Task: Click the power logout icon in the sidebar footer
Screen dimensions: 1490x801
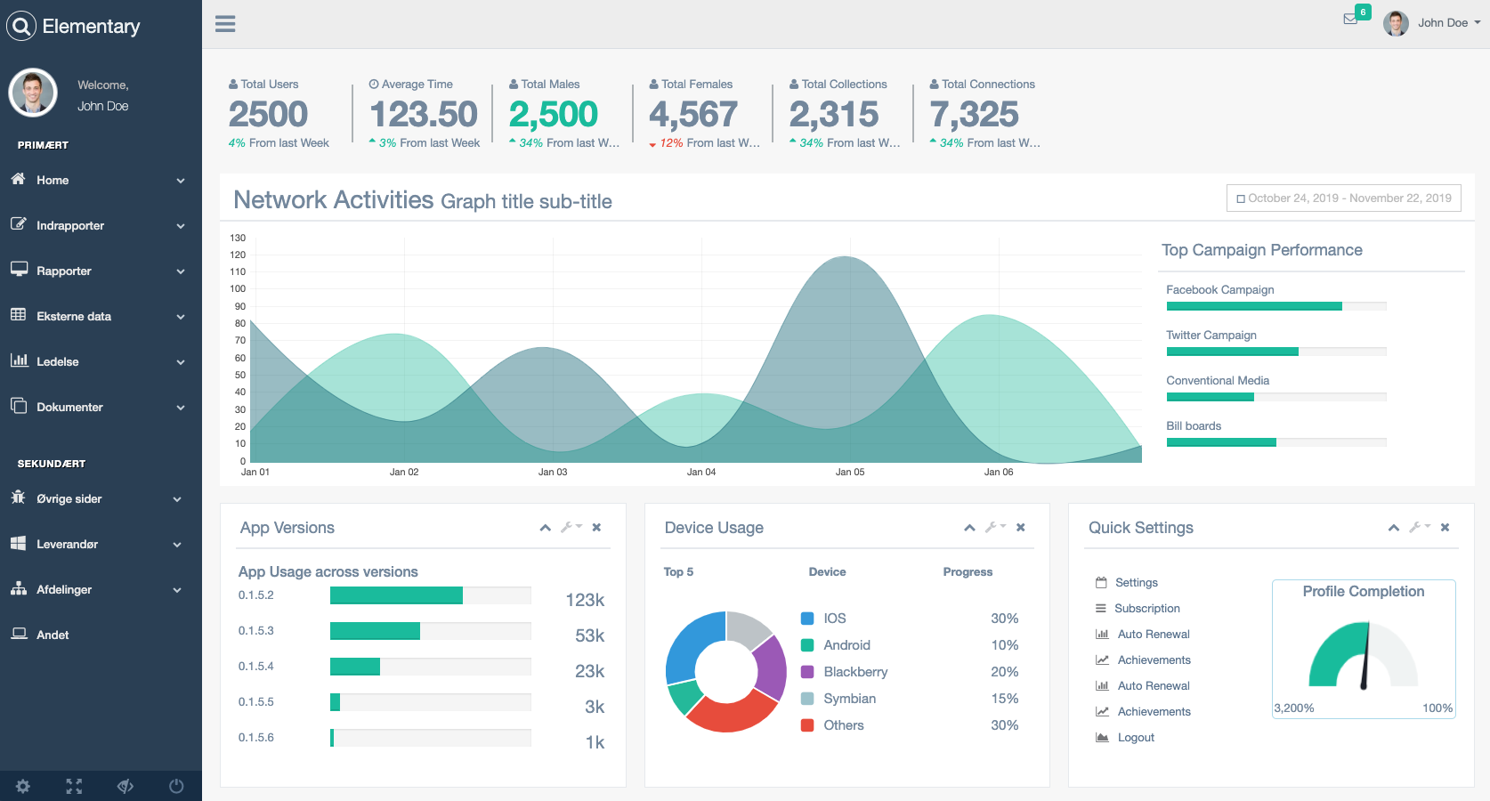Action: (176, 786)
